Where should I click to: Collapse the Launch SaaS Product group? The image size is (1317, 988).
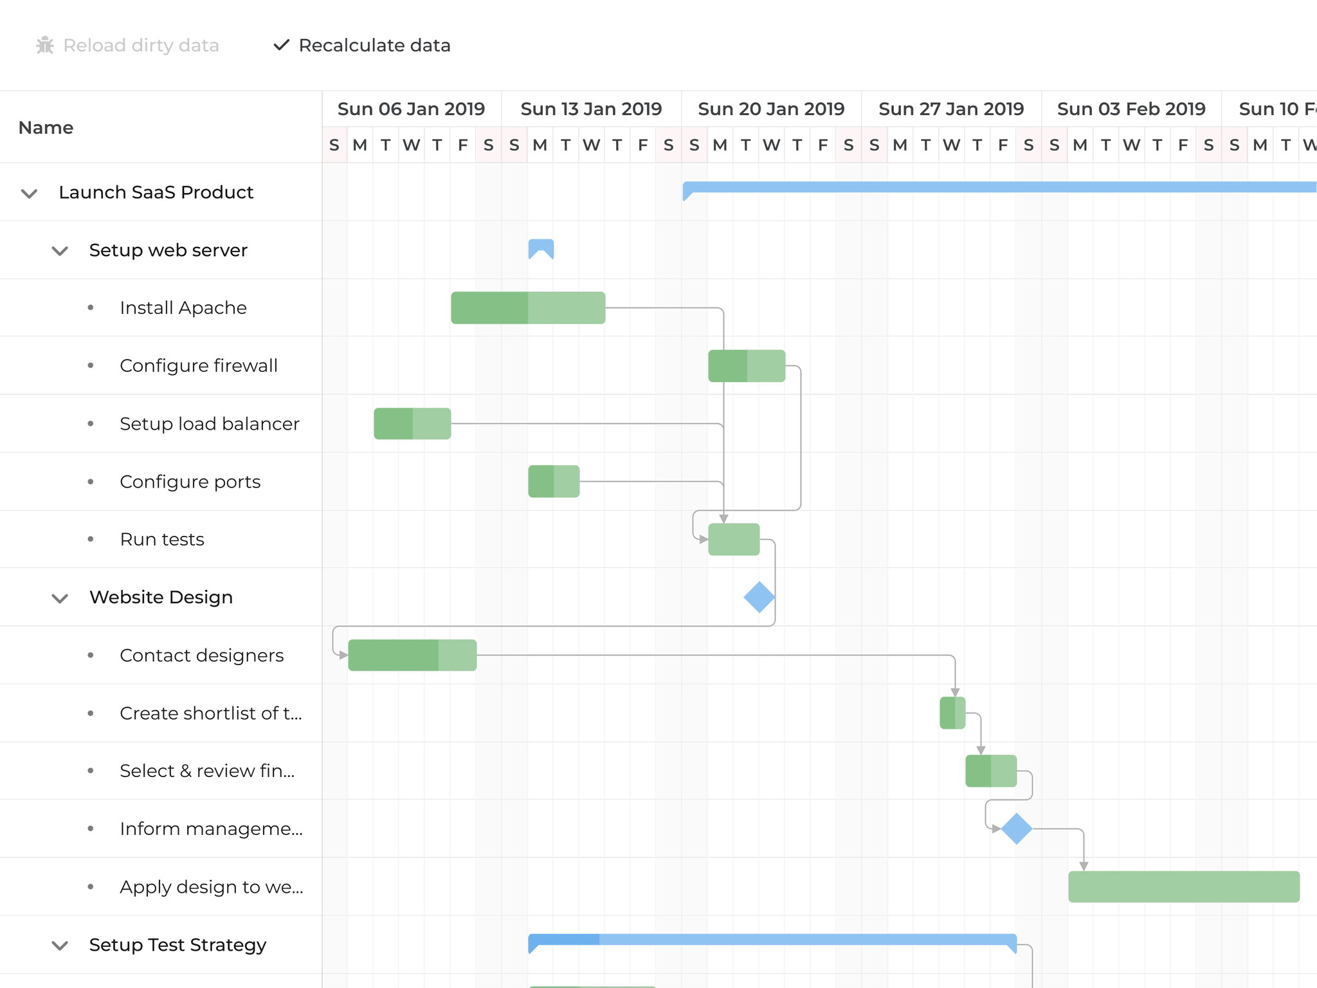[x=30, y=193]
